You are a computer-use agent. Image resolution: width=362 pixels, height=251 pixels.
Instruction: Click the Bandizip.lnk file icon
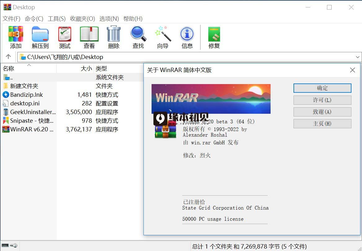click(x=6, y=95)
